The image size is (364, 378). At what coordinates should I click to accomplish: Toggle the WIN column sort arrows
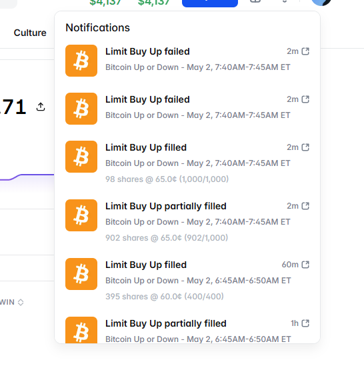coord(21,302)
